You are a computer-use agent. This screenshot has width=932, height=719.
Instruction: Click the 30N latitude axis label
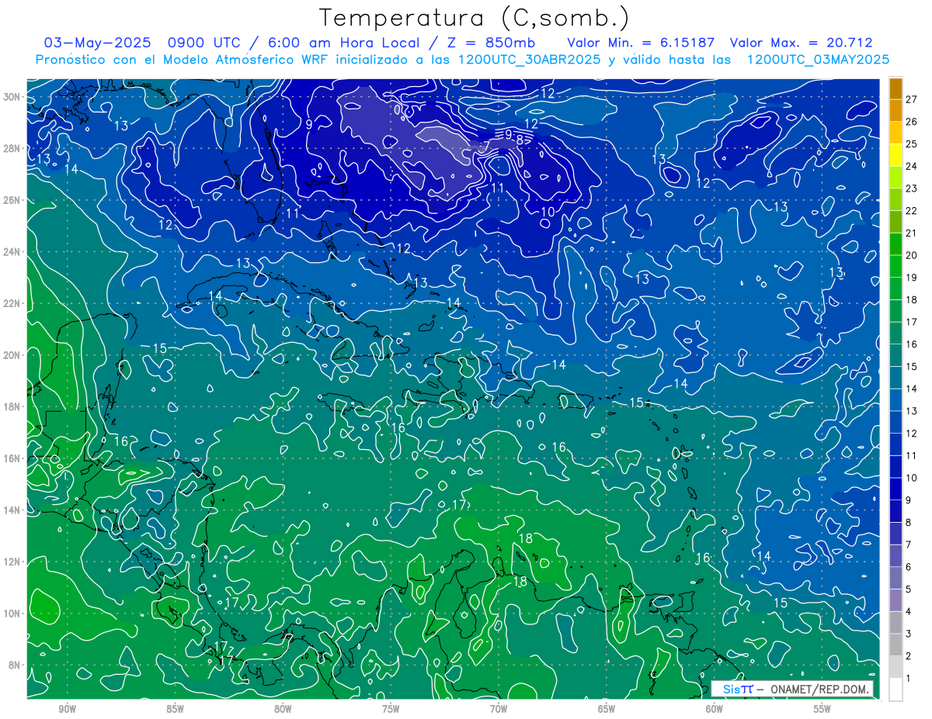coord(12,97)
